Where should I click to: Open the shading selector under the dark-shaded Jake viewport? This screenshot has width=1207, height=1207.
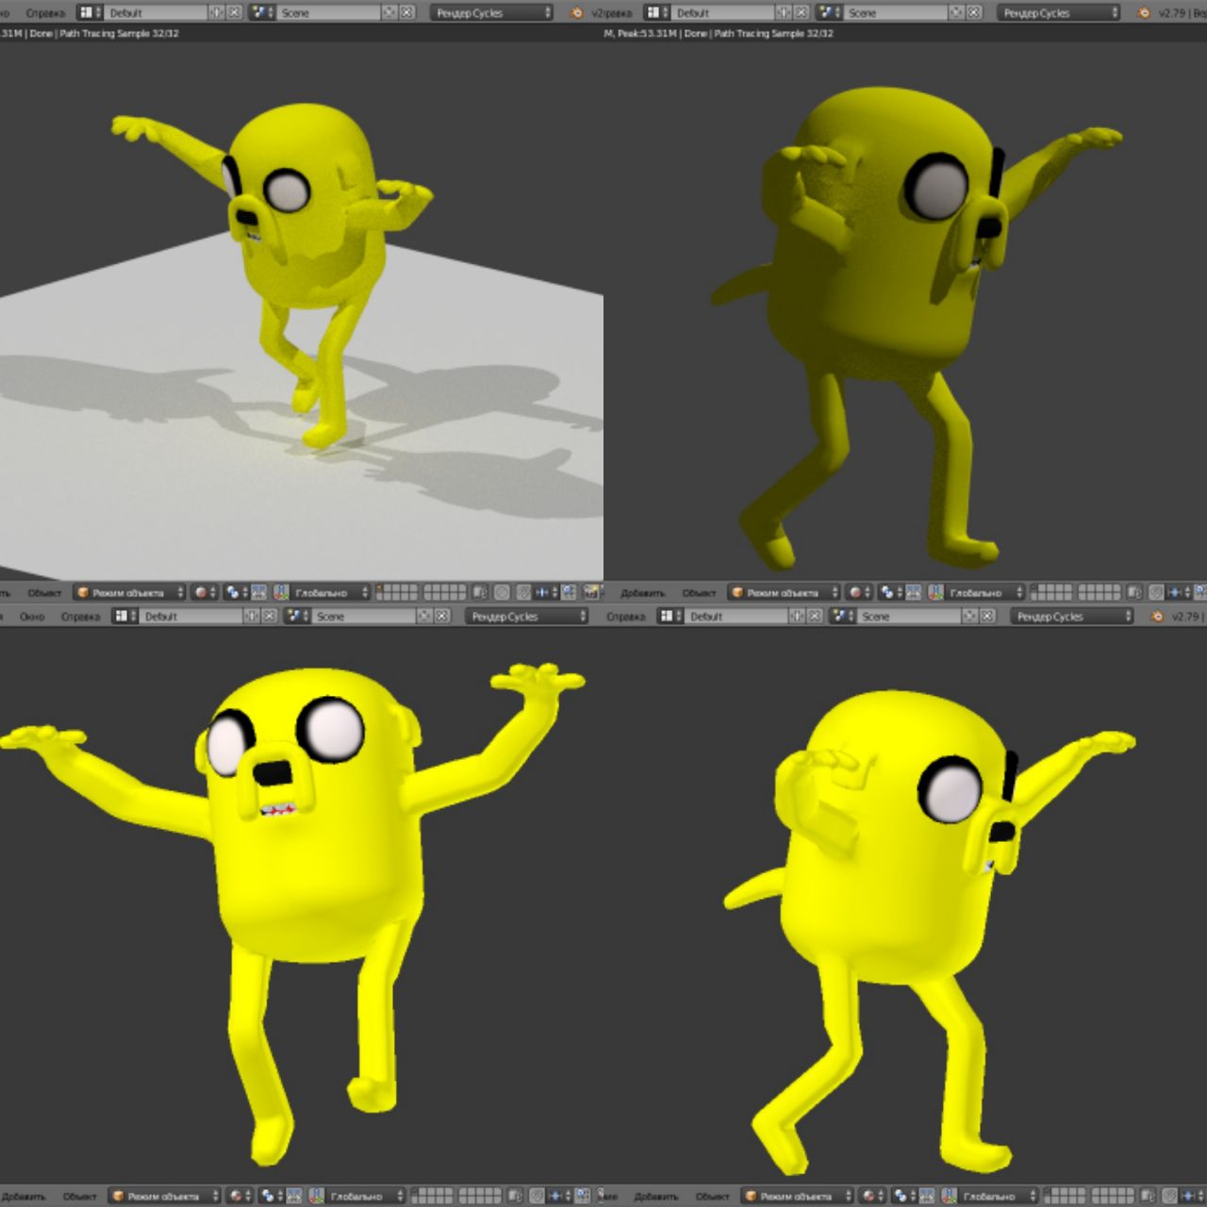click(x=860, y=592)
